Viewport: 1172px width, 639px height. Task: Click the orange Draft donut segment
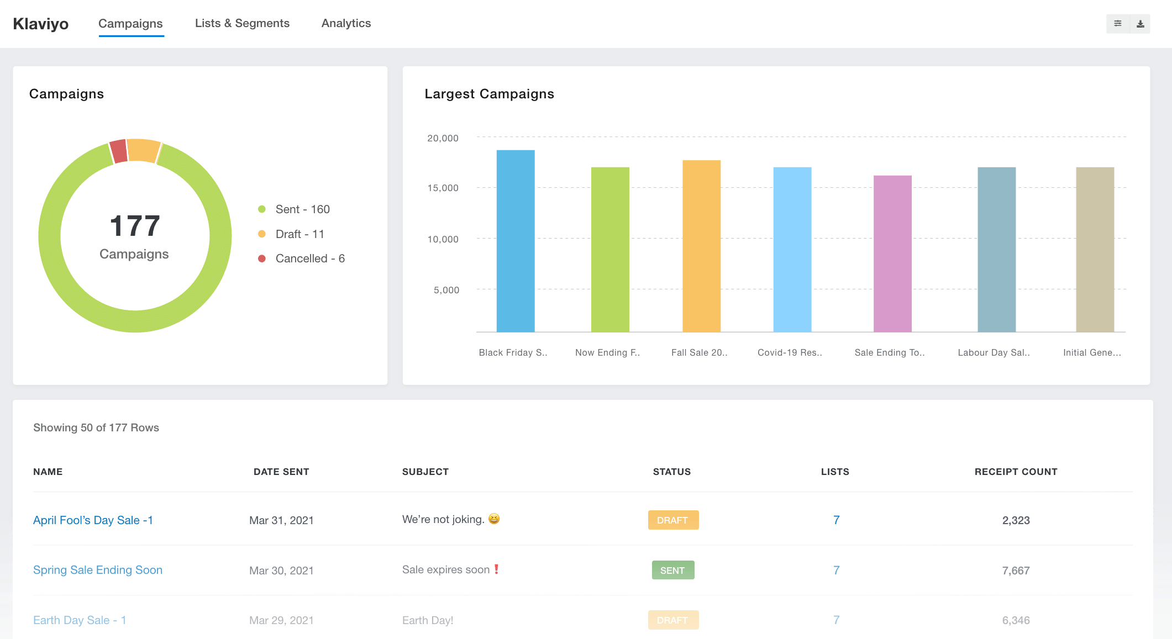pos(144,150)
